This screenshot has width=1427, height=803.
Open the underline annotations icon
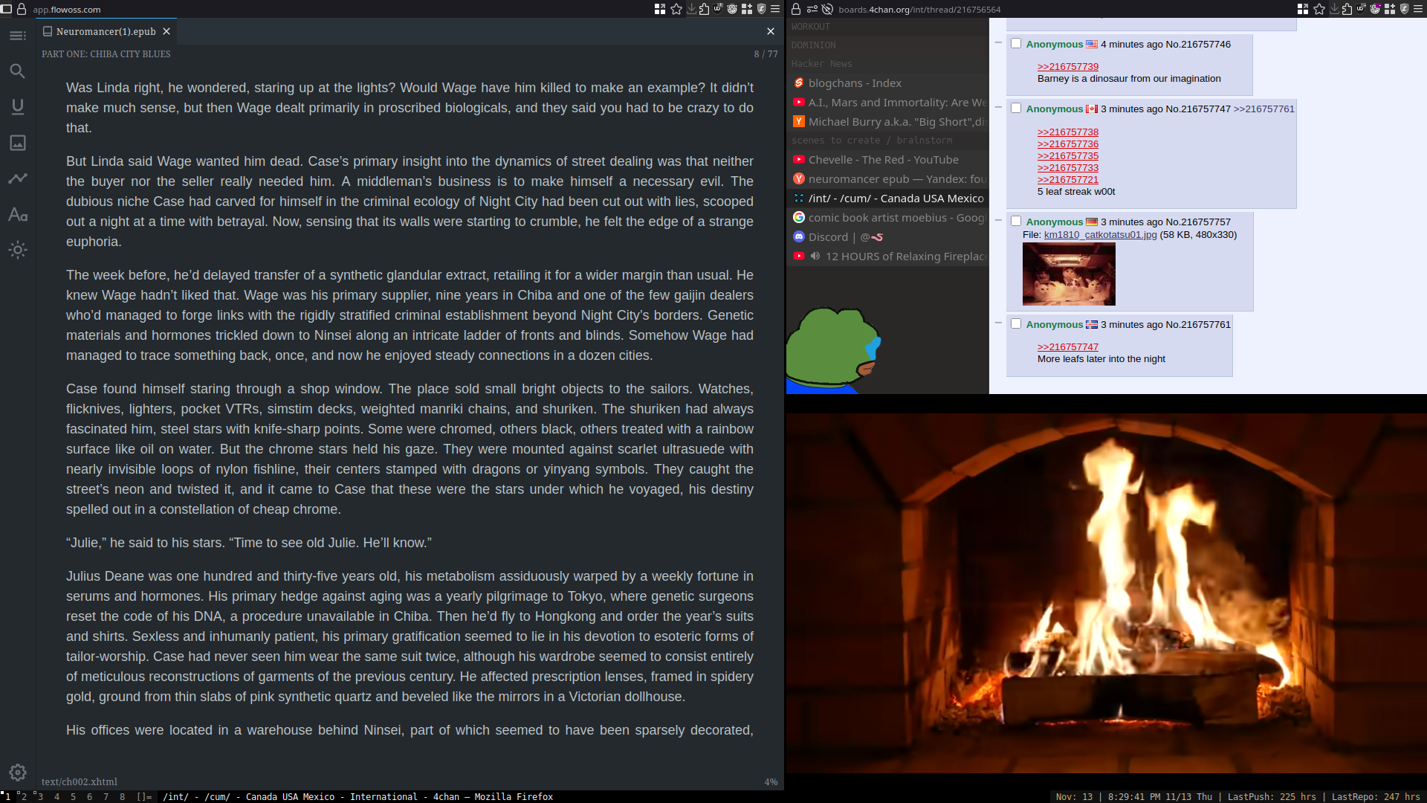pyautogui.click(x=18, y=107)
